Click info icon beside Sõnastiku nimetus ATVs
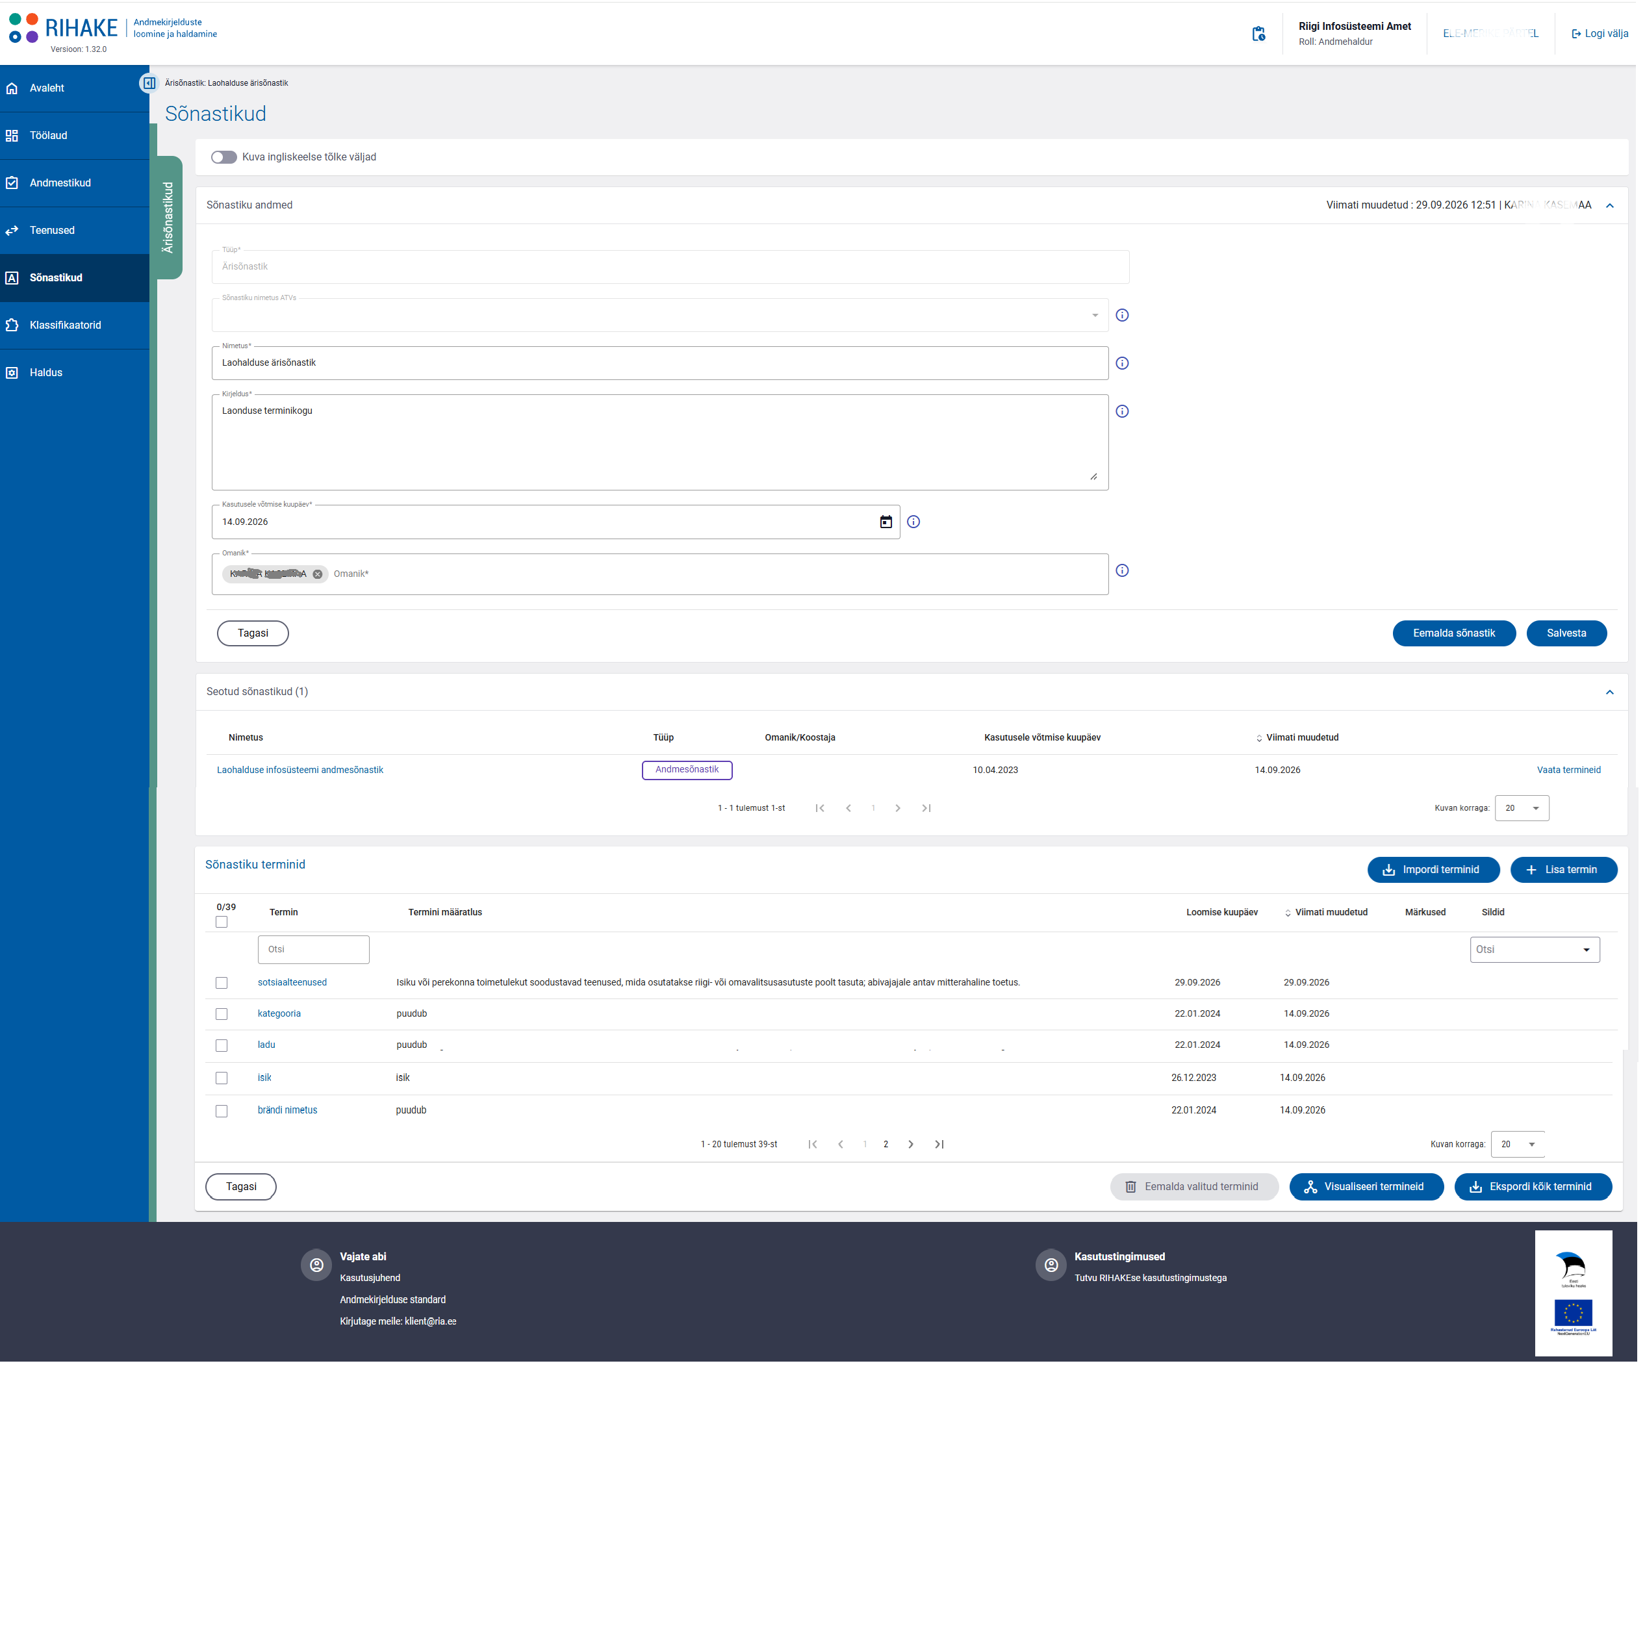The height and width of the screenshot is (1626, 1645). (1122, 315)
